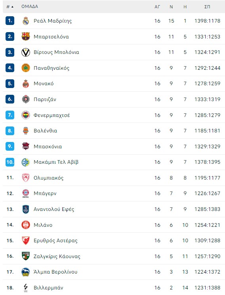The width and height of the screenshot is (225, 295).
Task: Click the light-blue rank 10 badge
Action: click(10, 162)
